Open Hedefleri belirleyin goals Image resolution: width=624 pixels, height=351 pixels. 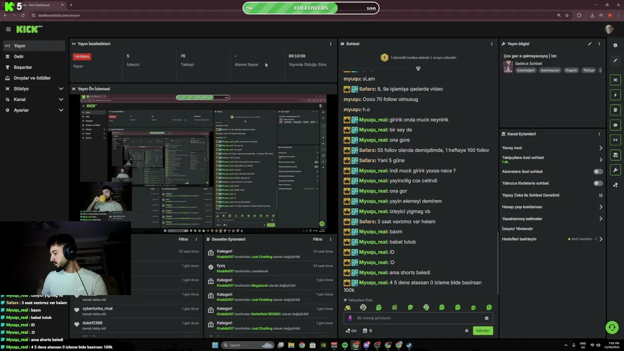553,239
